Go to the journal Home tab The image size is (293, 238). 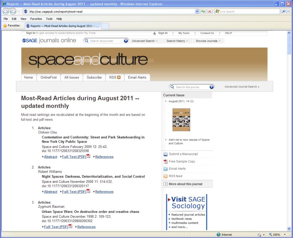(29, 77)
